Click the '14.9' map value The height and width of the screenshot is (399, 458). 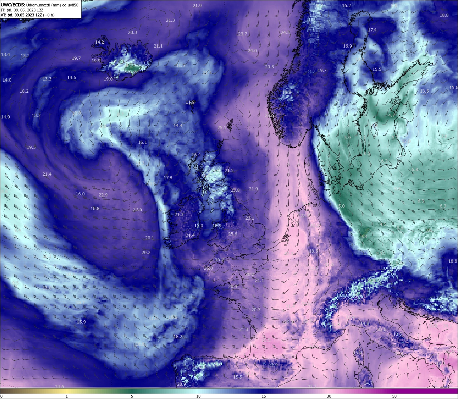click(5, 117)
